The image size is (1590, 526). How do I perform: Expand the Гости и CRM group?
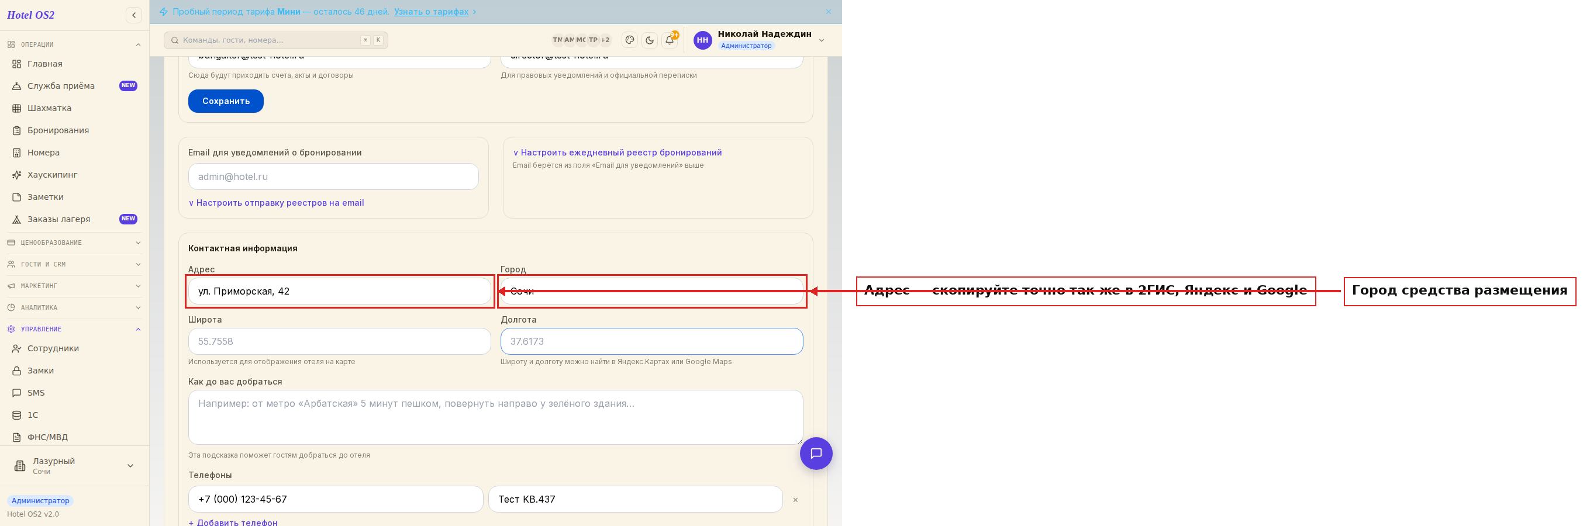75,264
